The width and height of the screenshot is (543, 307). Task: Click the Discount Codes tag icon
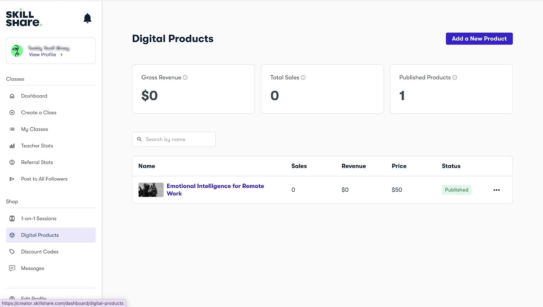coord(12,252)
